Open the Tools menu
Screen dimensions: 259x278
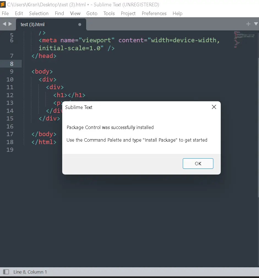click(x=109, y=13)
